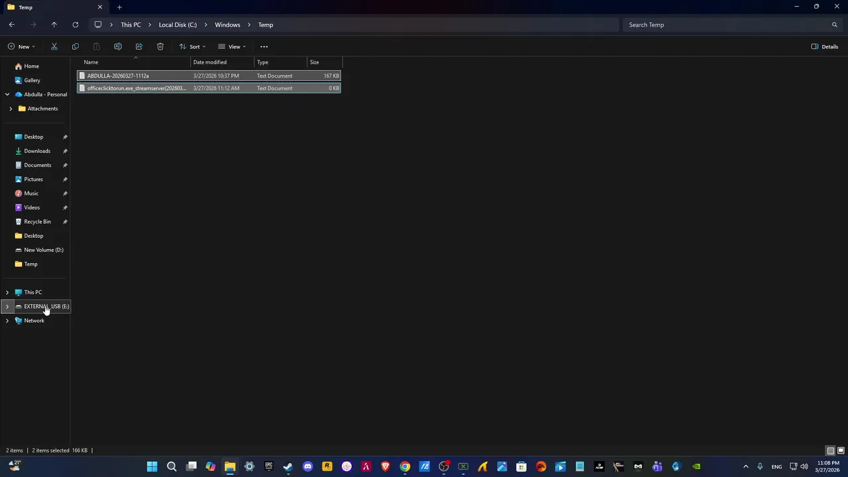Open Discord from the taskbar
This screenshot has width=848, height=477.
tap(307, 466)
